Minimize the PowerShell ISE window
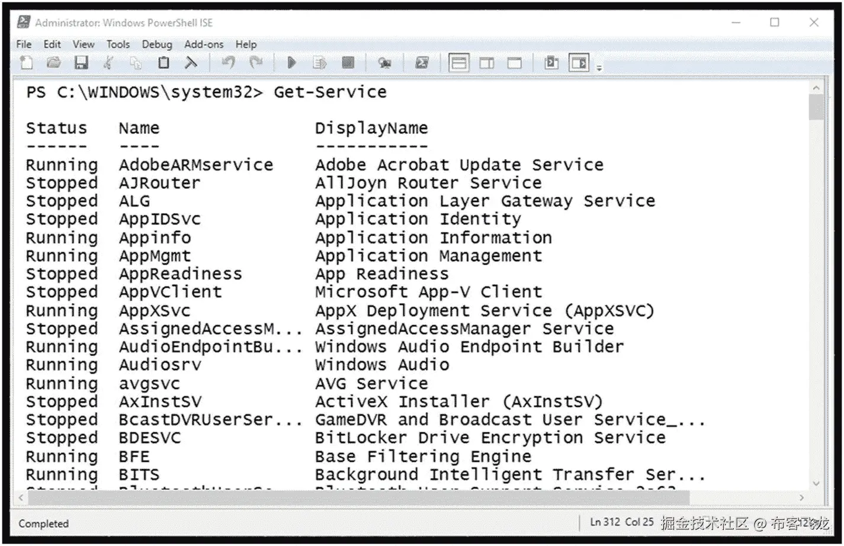The width and height of the screenshot is (844, 546). pos(736,23)
